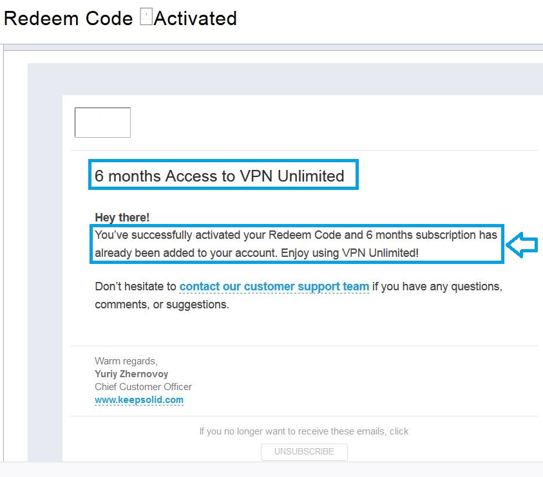Viewport: 543px width, 477px height.
Task: Click the blue left-pointing arrow annotation
Action: [x=522, y=245]
